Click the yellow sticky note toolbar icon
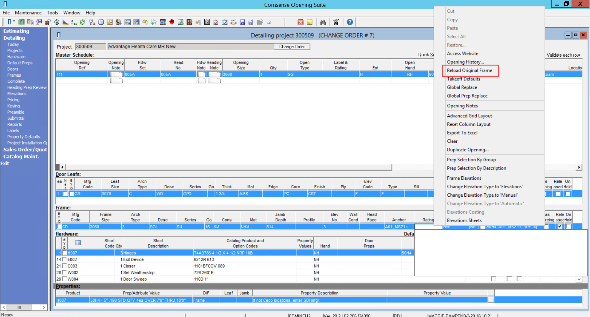The height and width of the screenshot is (317, 590). pos(309,22)
